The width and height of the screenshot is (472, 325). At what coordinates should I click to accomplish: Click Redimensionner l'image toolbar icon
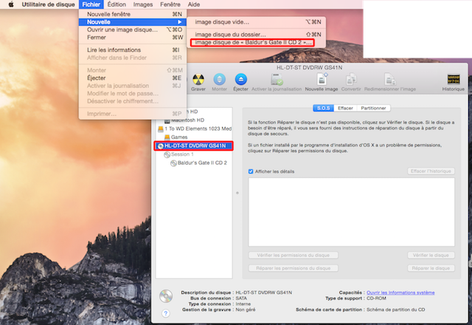[390, 80]
